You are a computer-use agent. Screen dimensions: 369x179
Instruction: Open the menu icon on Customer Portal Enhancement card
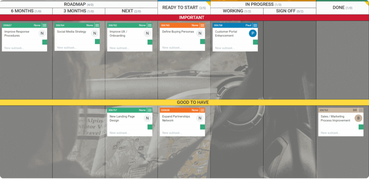pyautogui.click(x=255, y=25)
